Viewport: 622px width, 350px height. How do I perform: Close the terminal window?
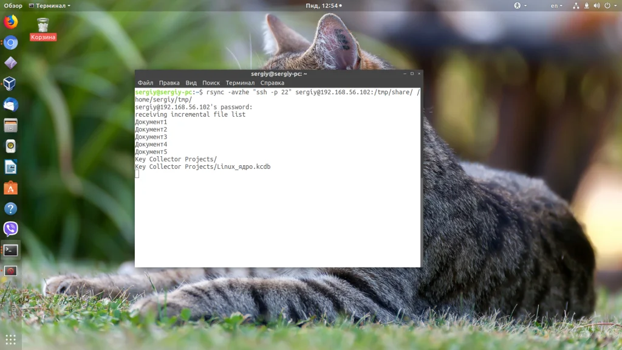[x=419, y=74]
